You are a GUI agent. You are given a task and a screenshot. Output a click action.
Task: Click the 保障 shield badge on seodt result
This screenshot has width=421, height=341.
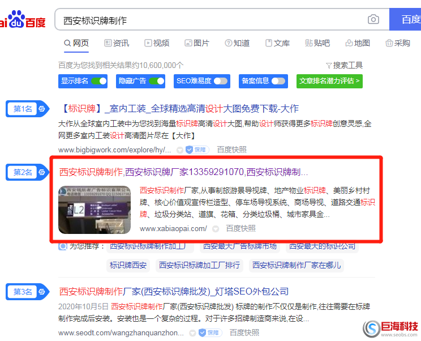pyautogui.click(x=210, y=333)
